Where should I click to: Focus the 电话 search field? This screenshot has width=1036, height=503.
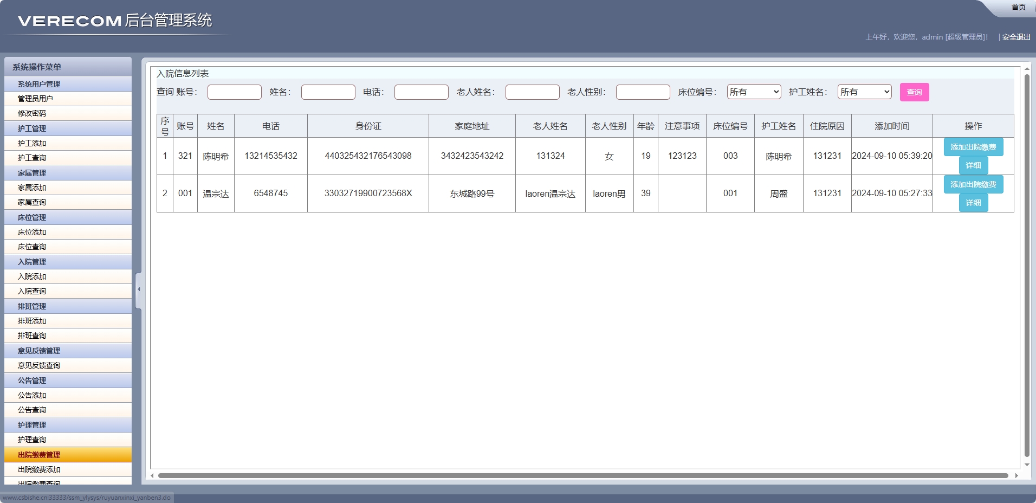tap(422, 92)
